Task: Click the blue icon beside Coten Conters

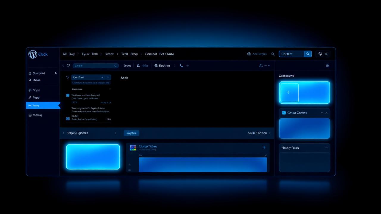Action: pos(284,113)
